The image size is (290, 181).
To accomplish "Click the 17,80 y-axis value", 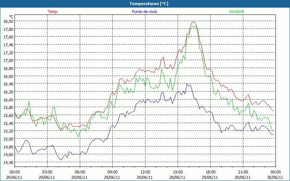I will [x=8, y=29].
